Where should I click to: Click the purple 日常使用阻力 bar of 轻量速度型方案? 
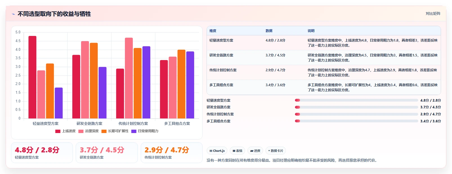pos(59,103)
